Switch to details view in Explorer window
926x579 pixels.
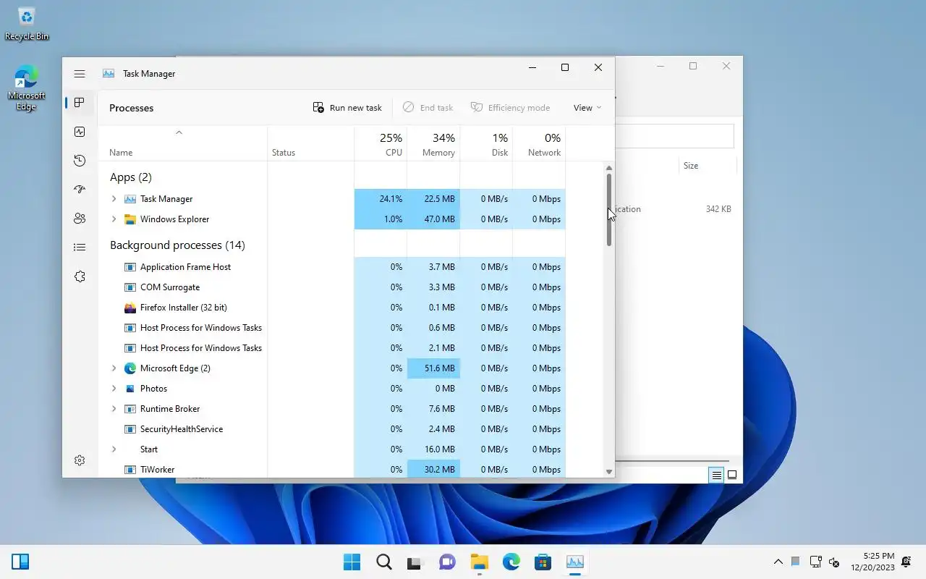click(716, 475)
